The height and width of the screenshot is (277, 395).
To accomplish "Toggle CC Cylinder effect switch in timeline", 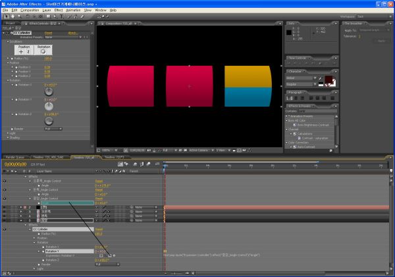I will point(5,230).
